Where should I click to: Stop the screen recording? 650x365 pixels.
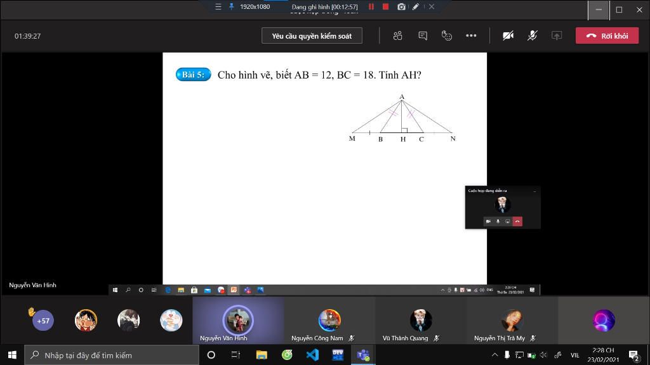(x=385, y=6)
